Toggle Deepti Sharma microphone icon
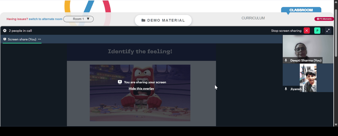 (x=286, y=60)
